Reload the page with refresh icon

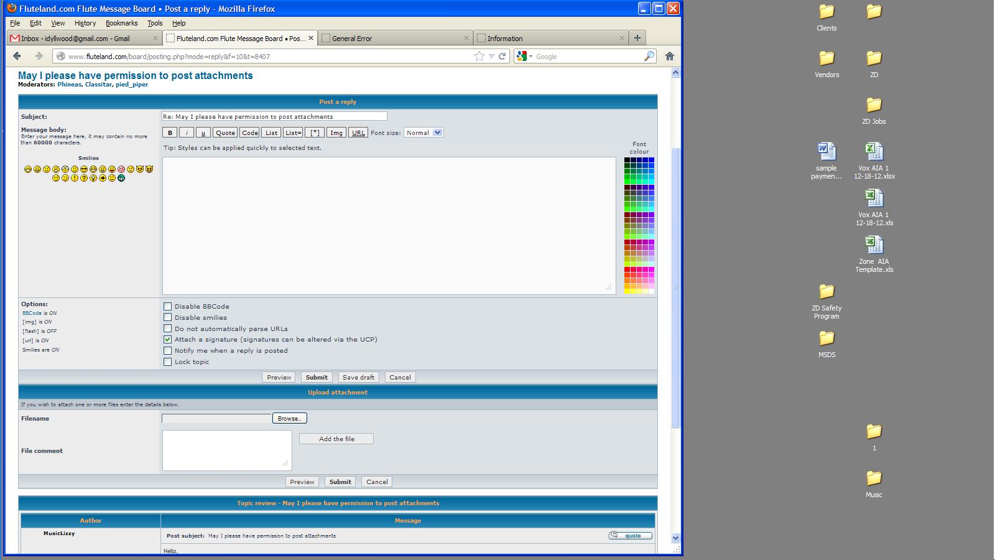click(502, 56)
